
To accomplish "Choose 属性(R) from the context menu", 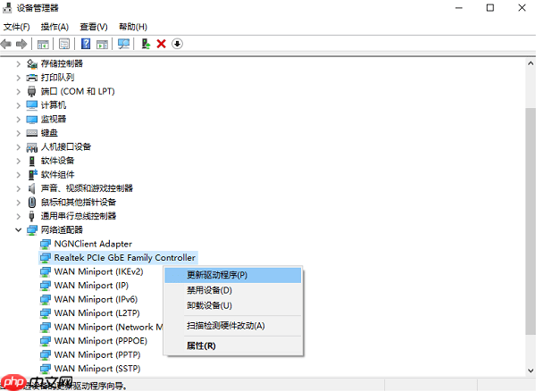I will pyautogui.click(x=201, y=345).
